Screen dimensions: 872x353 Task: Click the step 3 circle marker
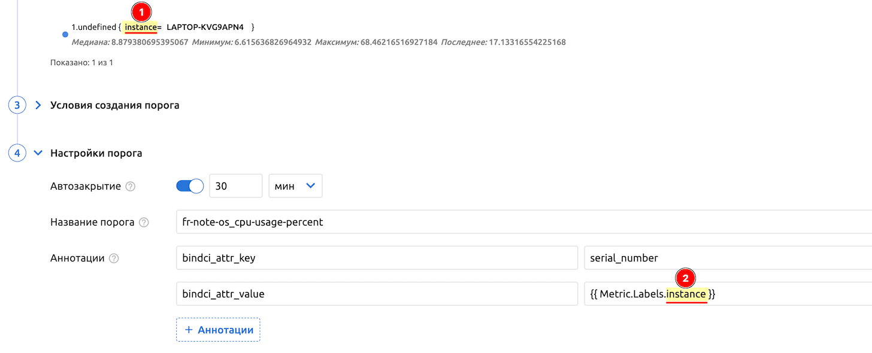coord(17,105)
